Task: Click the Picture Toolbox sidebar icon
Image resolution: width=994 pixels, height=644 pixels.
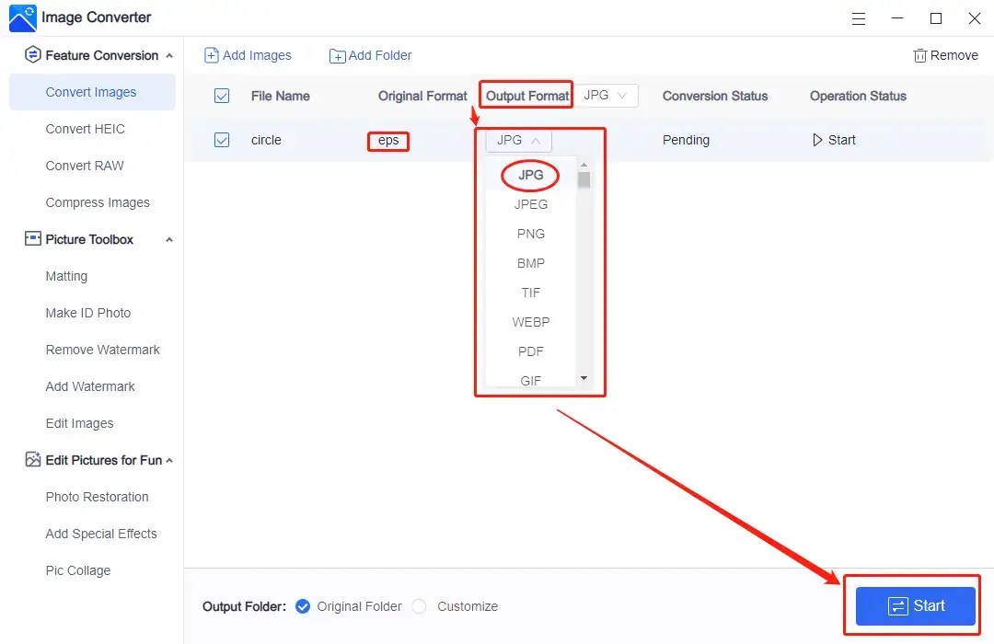Action: (x=32, y=239)
